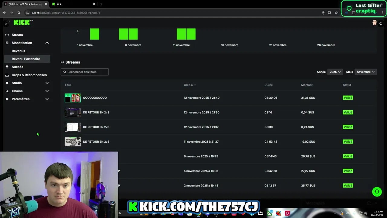Click Validé badge on 2 novembre row
The width and height of the screenshot is (387, 218).
(348, 186)
